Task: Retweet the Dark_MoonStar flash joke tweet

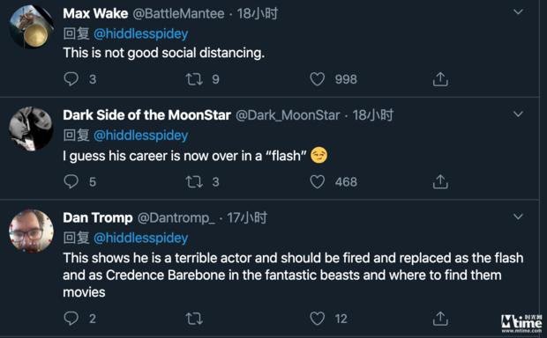Action: (x=194, y=181)
